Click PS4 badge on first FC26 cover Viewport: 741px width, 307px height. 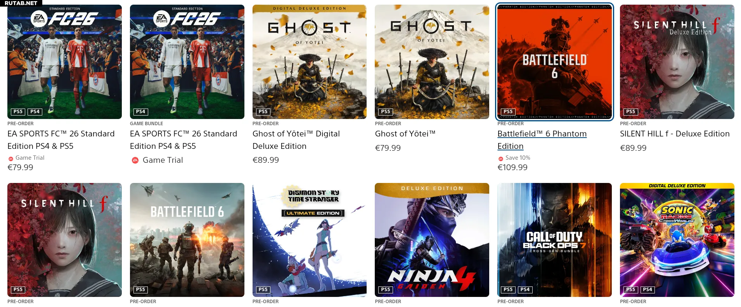point(35,112)
